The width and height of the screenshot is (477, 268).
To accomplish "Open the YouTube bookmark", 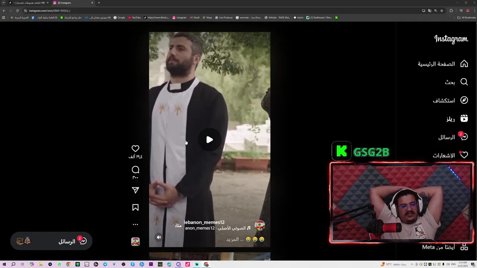I will click(x=135, y=17).
